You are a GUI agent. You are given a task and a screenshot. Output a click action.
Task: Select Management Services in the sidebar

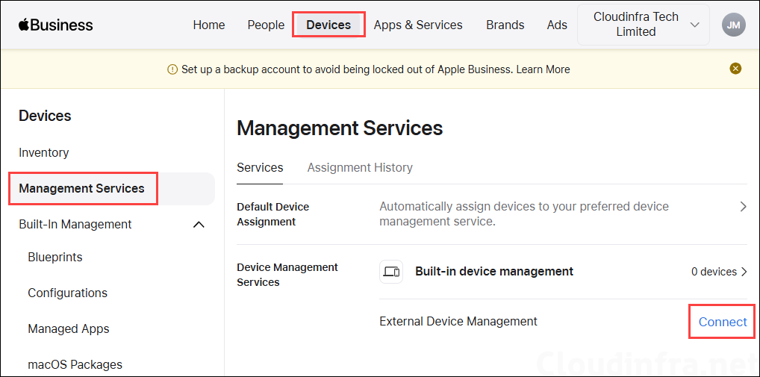[111, 188]
